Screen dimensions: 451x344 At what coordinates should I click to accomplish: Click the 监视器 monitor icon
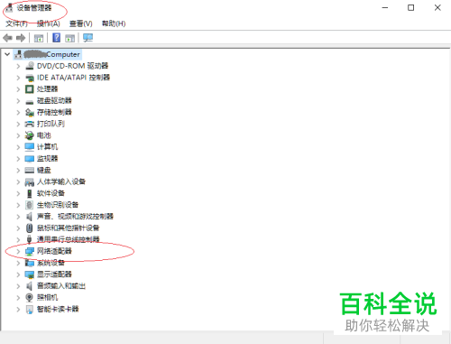pos(30,159)
